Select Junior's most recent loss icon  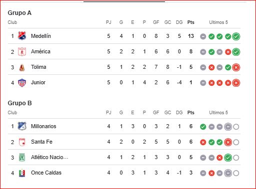pyautogui.click(x=236, y=83)
